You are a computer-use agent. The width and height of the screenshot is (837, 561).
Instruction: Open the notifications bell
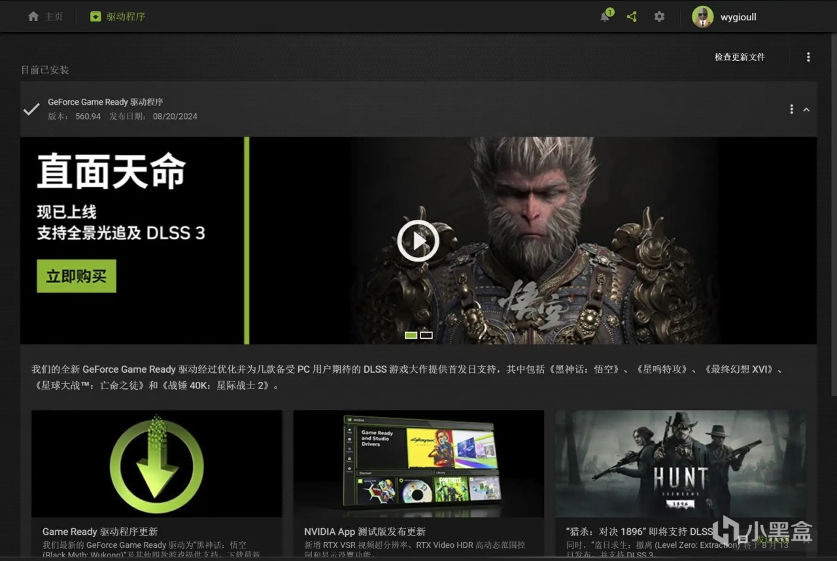click(605, 16)
